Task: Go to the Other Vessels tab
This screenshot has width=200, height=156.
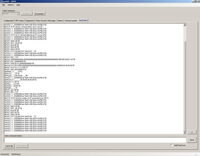Action: tap(41, 20)
